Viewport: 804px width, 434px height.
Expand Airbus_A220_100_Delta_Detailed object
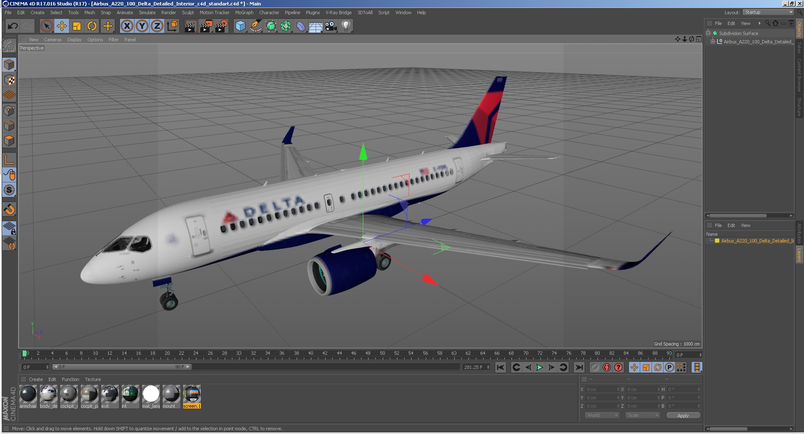[x=713, y=42]
